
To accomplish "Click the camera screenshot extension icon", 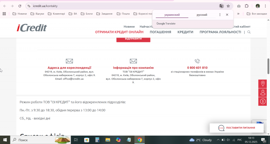I will tap(239, 6).
